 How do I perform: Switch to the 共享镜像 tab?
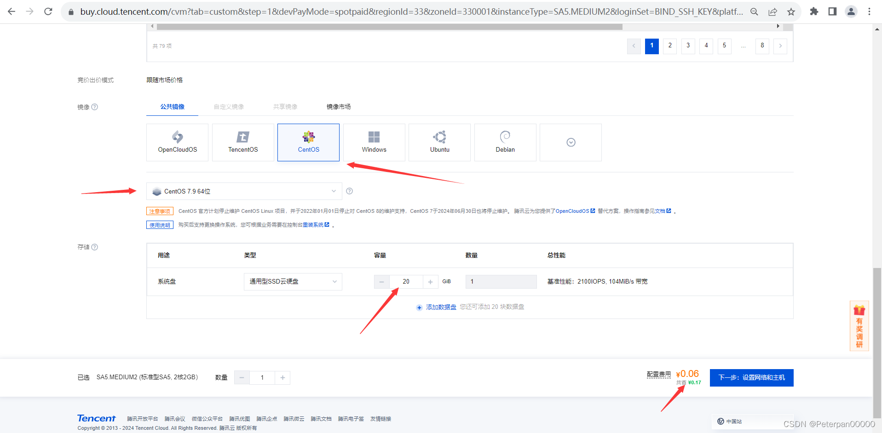coord(285,107)
